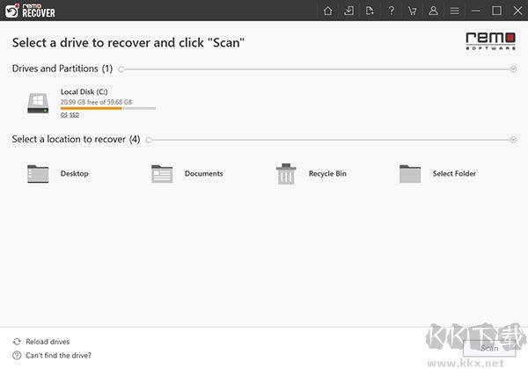Choose the Documents folder icon
The image size is (528, 369).
[162, 174]
